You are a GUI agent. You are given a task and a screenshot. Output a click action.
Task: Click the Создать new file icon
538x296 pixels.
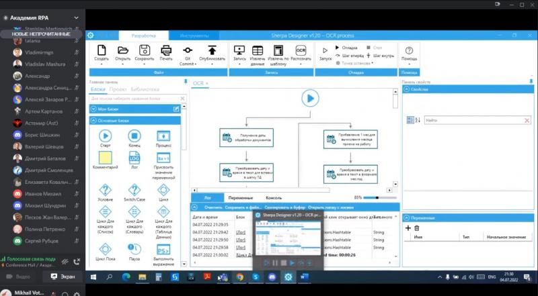coord(102,50)
